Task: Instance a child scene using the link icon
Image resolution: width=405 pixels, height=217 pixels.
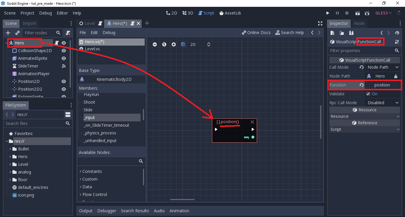Action: (x=17, y=33)
